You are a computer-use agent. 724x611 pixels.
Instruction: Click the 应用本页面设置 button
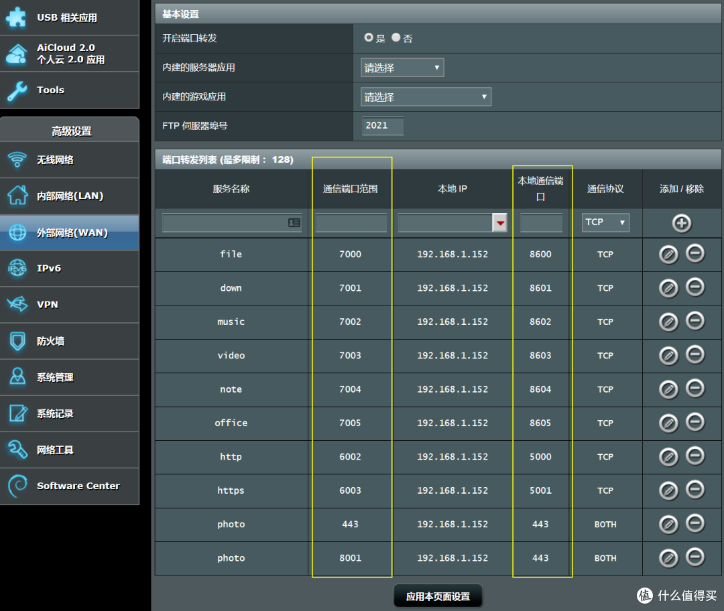pyautogui.click(x=438, y=596)
